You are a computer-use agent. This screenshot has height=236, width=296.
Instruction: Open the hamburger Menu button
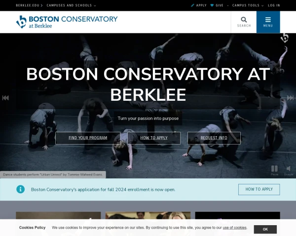coord(268,22)
